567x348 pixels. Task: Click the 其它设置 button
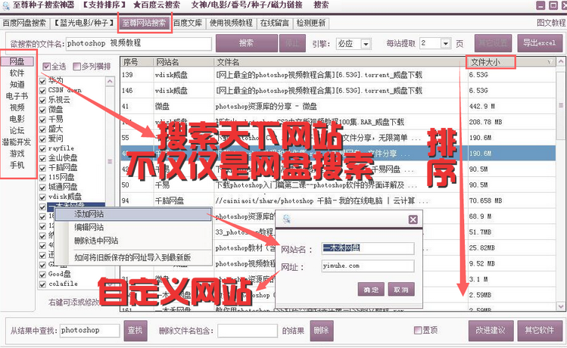click(x=494, y=43)
